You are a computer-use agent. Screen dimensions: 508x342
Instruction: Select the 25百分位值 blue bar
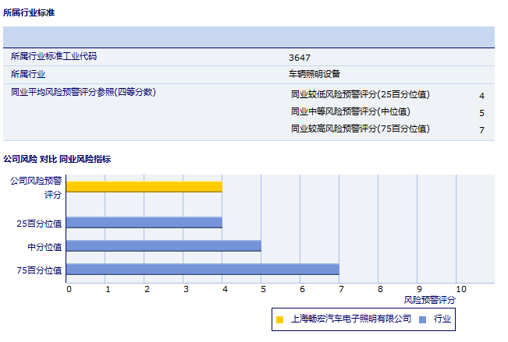pos(144,223)
